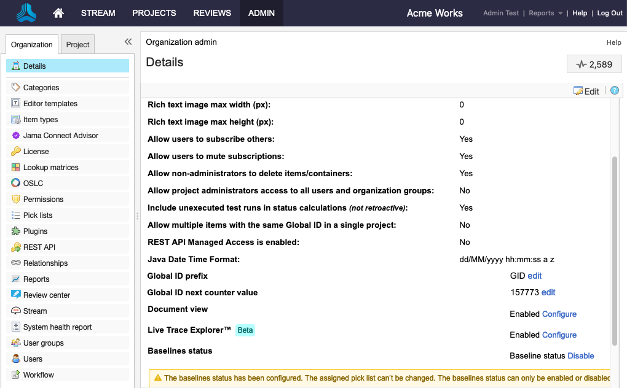Open the ADMIN menu
Screen dimensions: 627x388
[x=261, y=13]
